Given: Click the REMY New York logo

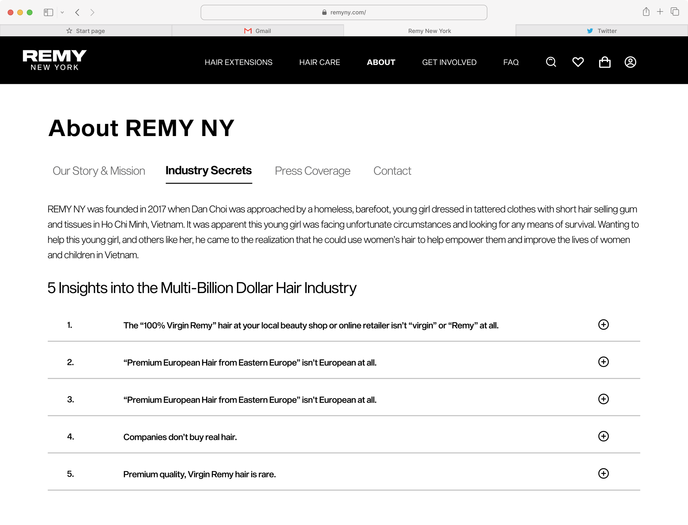Looking at the screenshot, I should (54, 60).
